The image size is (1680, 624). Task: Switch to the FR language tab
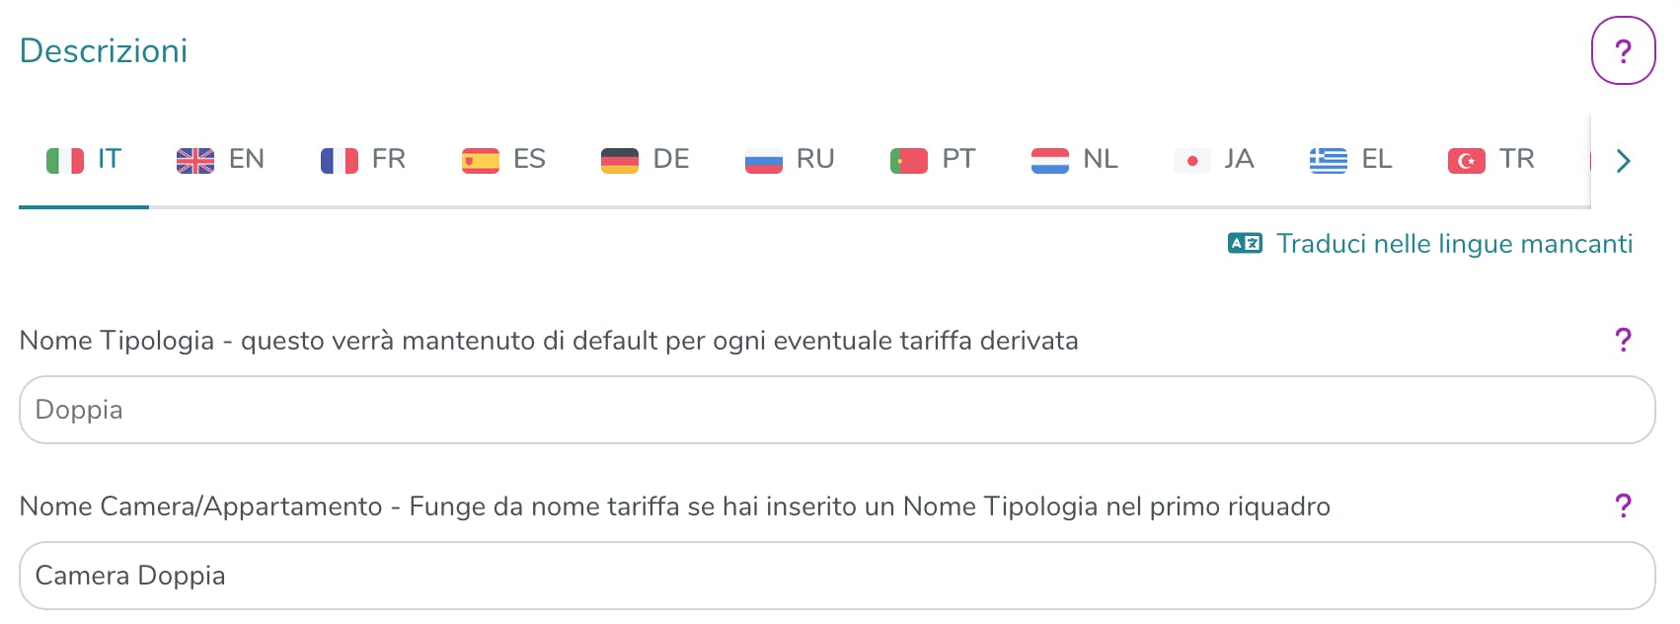(x=363, y=160)
